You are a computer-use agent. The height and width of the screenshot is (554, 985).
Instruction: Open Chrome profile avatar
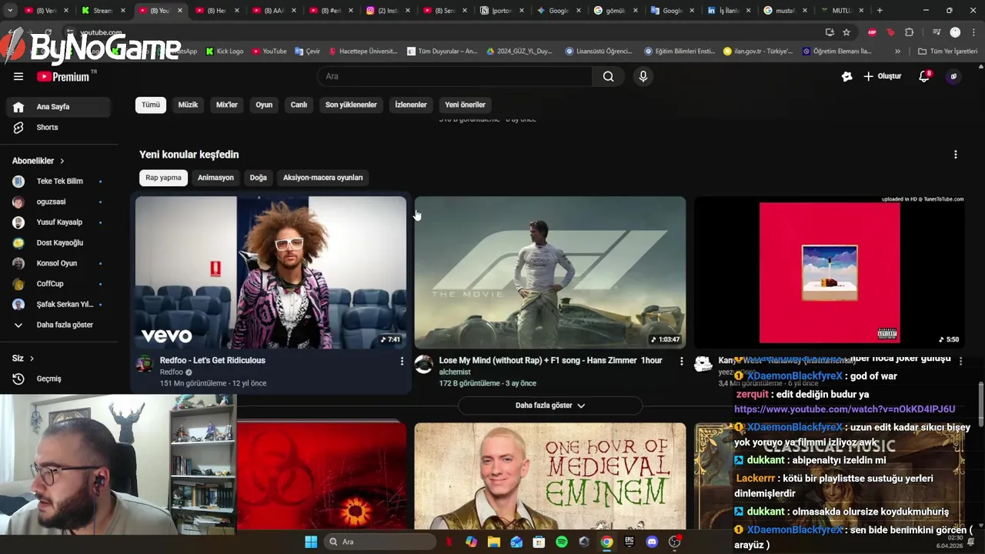(x=955, y=32)
